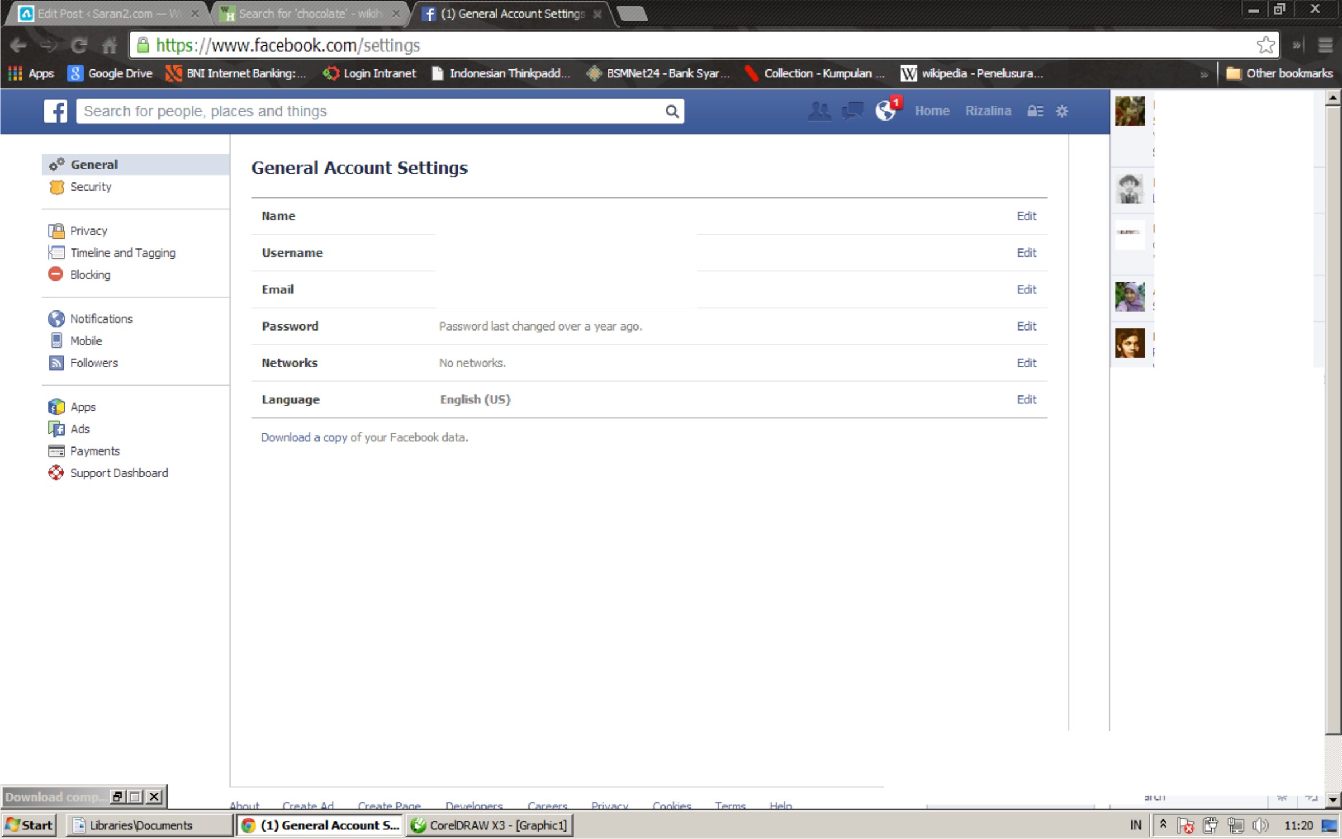1342x839 pixels.
Task: Edit the Password row
Action: [1026, 326]
